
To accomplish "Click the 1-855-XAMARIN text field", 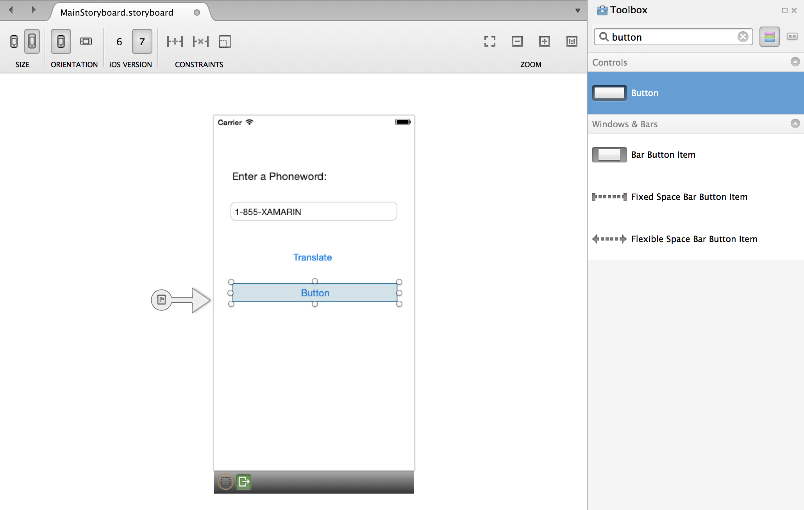I will [x=313, y=212].
